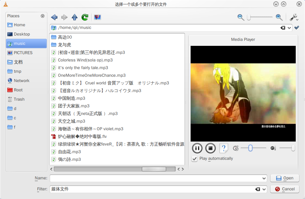Select the 高达00 folder
305x199 pixels.
click(x=61, y=37)
